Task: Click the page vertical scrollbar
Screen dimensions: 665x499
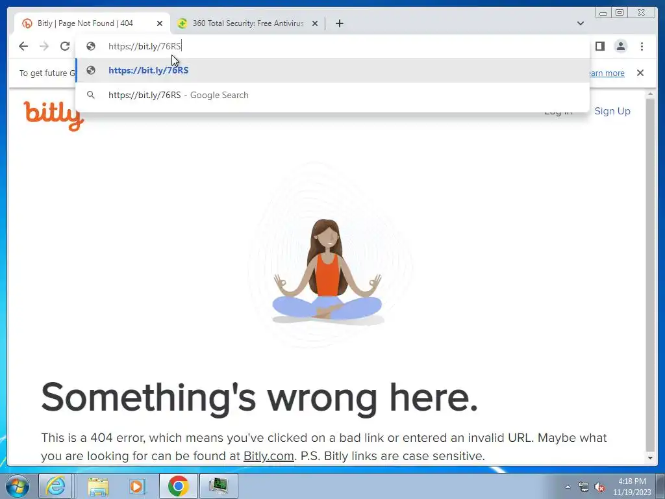Action: click(x=650, y=275)
